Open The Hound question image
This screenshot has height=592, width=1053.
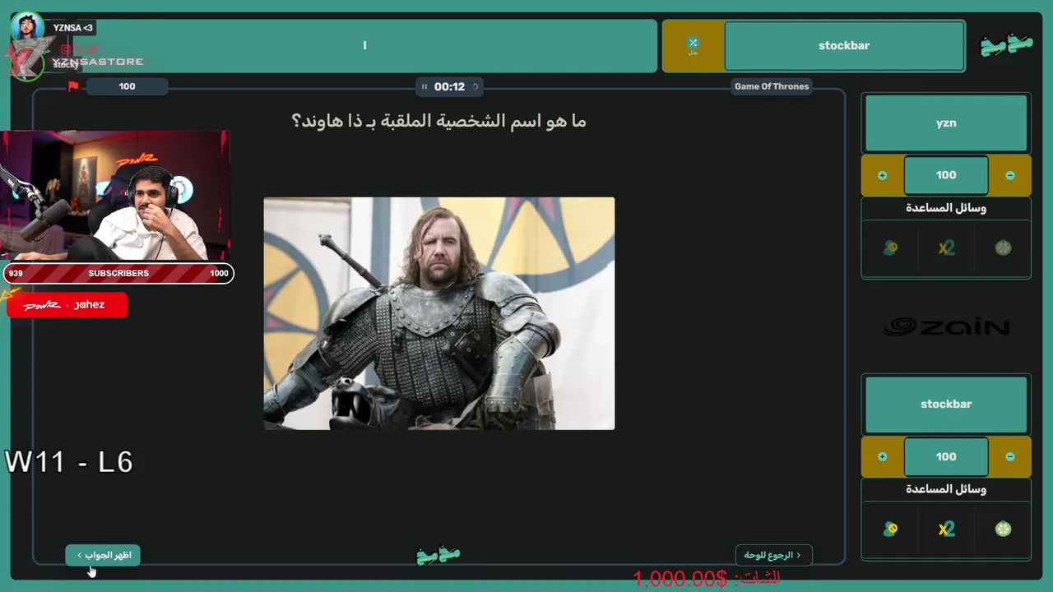coord(439,313)
